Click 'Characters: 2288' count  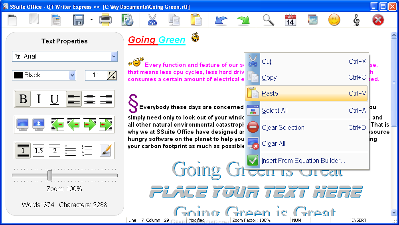pos(83,205)
